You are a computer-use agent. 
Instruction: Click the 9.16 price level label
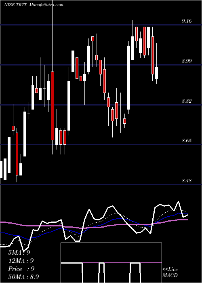coord(187,21)
